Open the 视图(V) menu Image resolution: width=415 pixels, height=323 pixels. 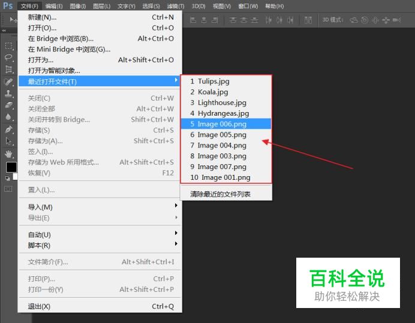222,6
